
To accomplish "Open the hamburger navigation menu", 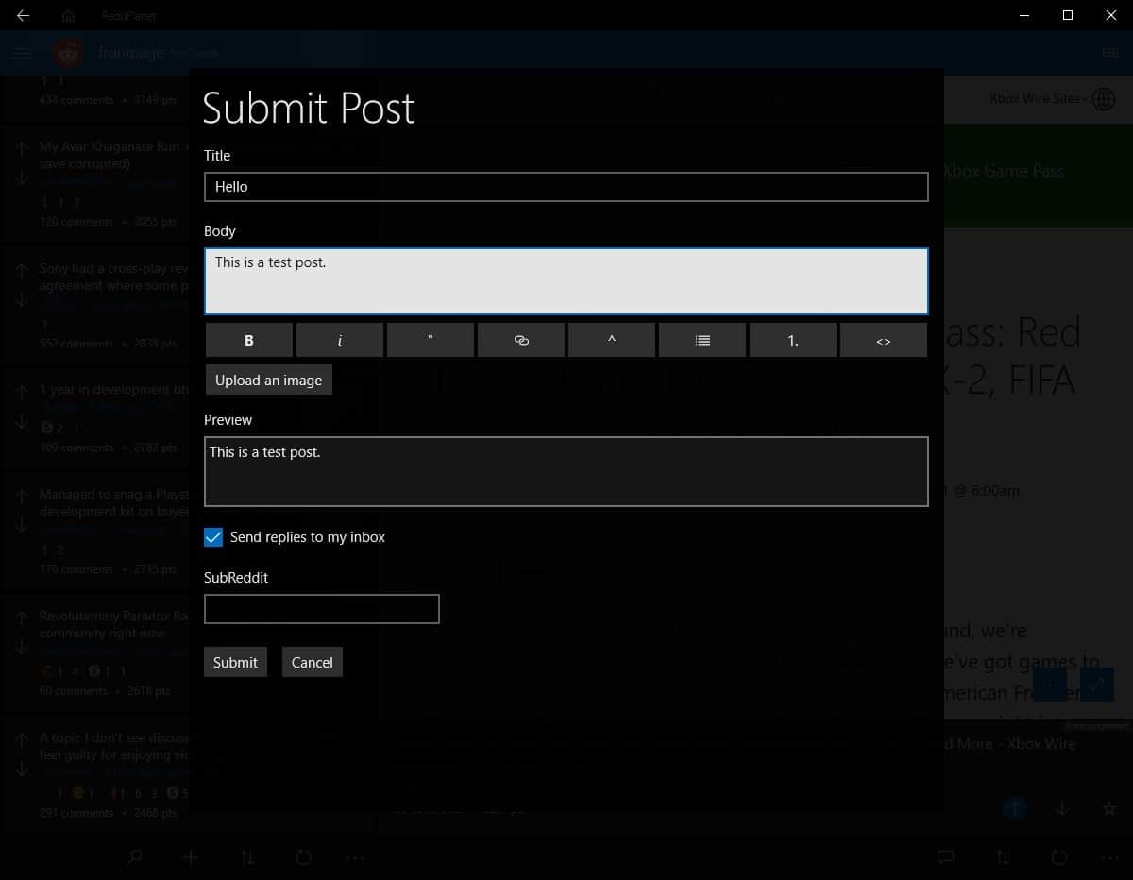I will coord(23,53).
